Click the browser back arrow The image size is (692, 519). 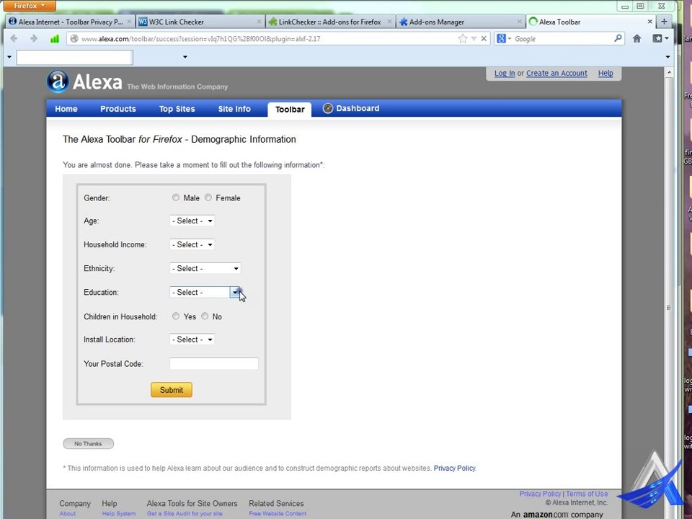point(14,39)
